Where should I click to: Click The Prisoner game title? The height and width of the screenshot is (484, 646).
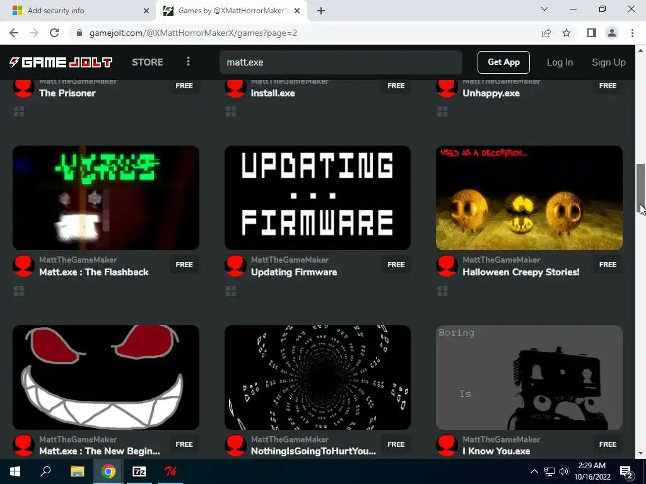click(x=68, y=93)
